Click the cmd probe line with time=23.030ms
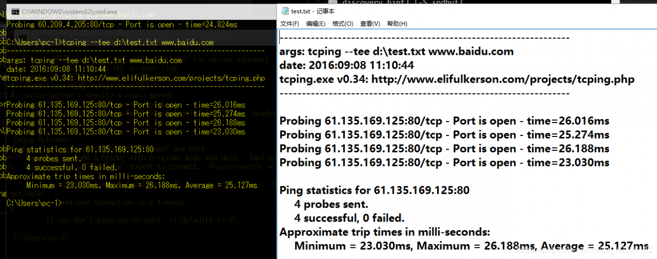Image resolution: width=657 pixels, height=259 pixels. [x=126, y=132]
